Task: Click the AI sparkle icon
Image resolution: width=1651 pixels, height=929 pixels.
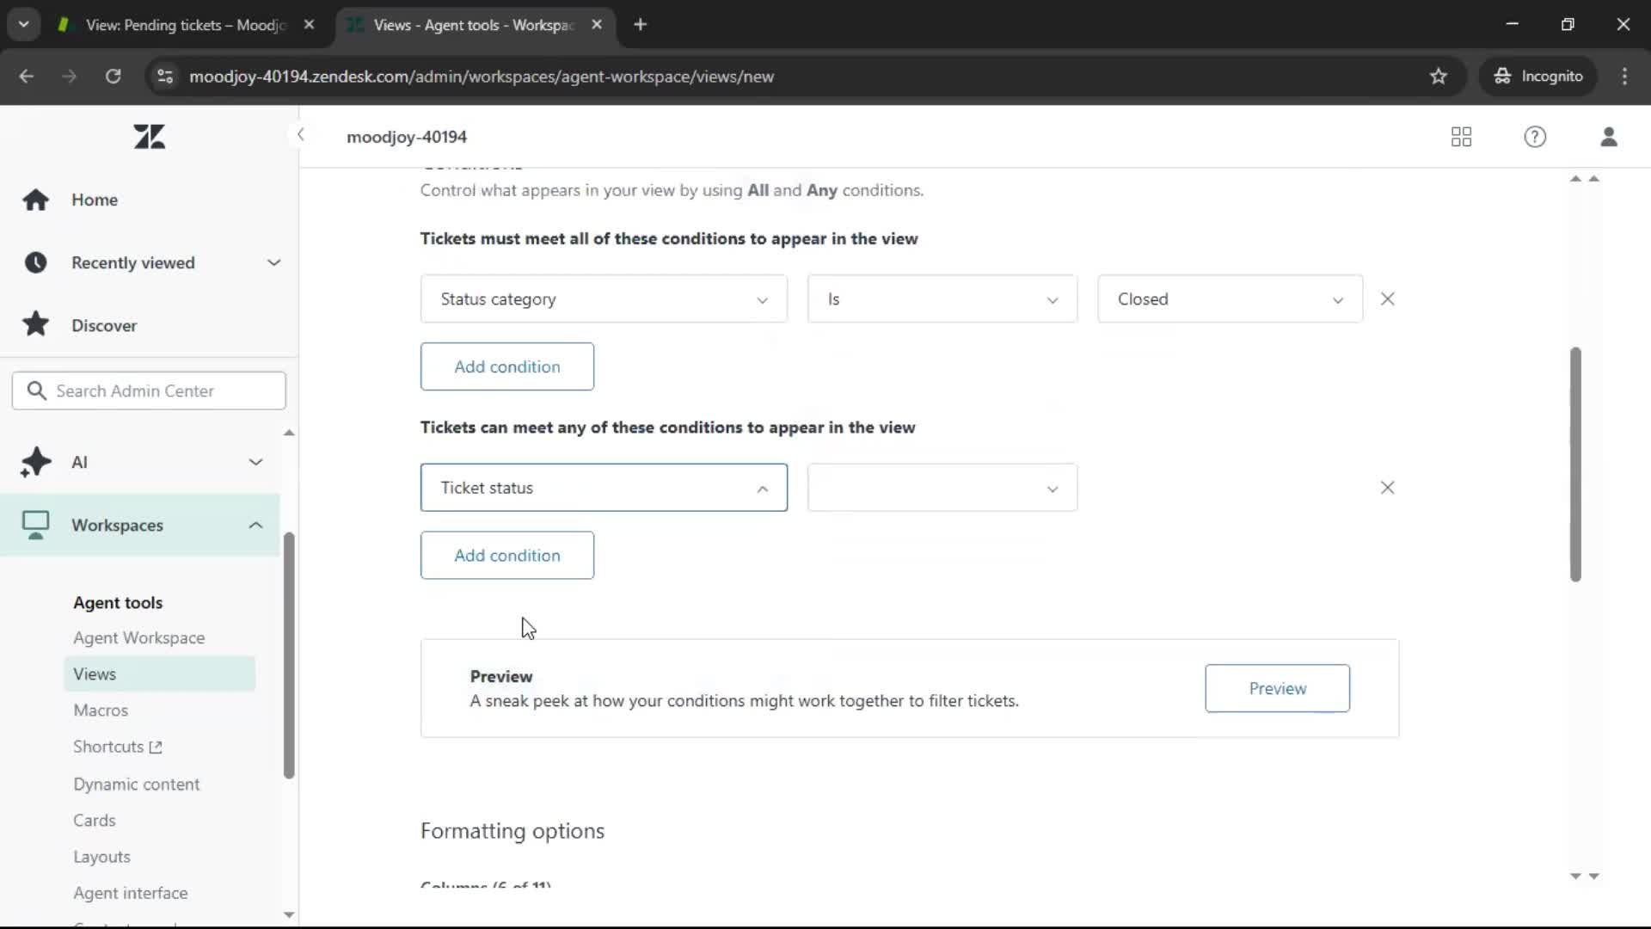Action: click(x=35, y=462)
